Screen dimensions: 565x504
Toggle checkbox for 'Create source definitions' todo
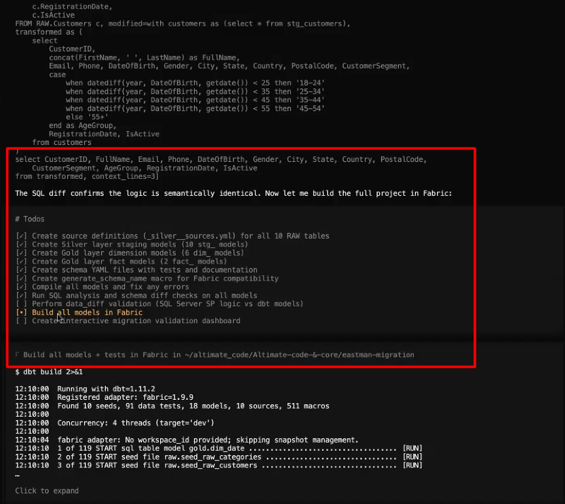tap(21, 236)
